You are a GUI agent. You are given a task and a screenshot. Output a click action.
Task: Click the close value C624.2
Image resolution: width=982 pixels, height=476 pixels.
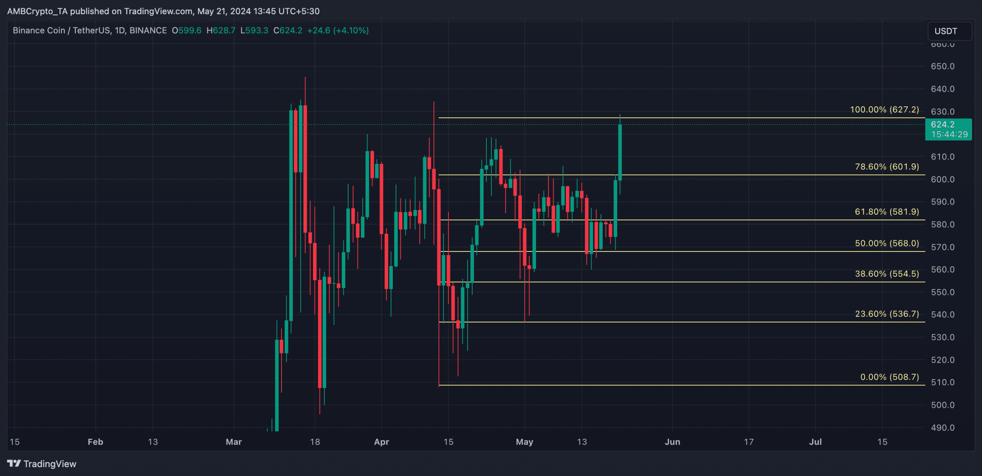pos(288,30)
